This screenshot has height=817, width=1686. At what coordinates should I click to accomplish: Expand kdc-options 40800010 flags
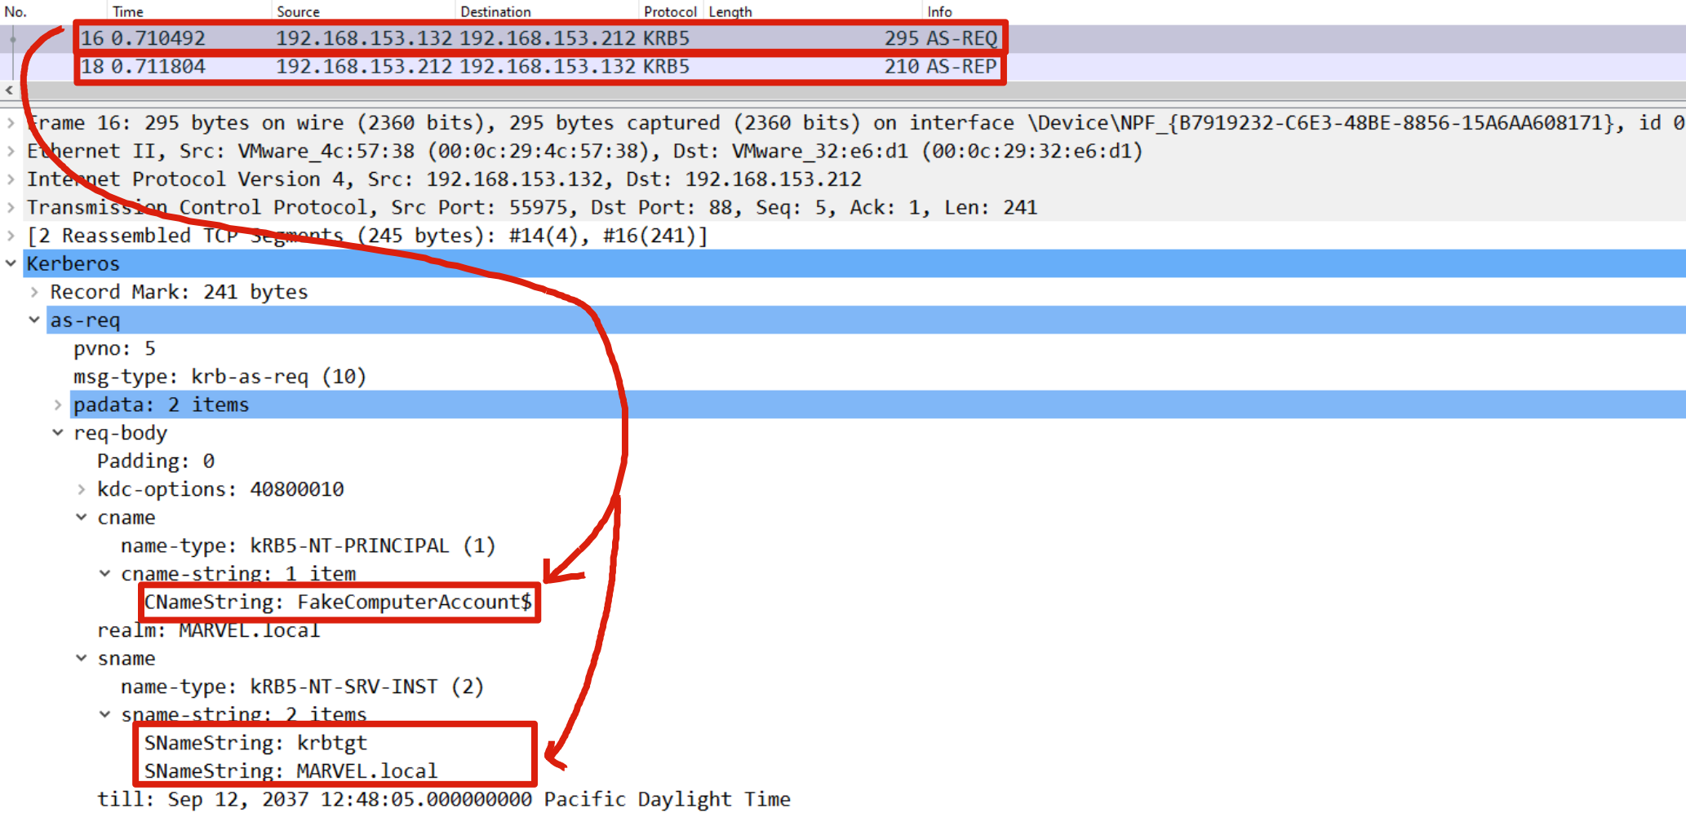click(x=82, y=489)
